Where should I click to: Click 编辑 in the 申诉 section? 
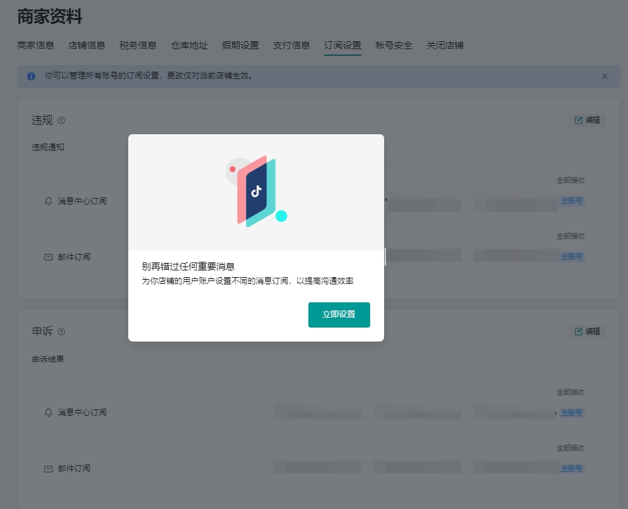(587, 332)
